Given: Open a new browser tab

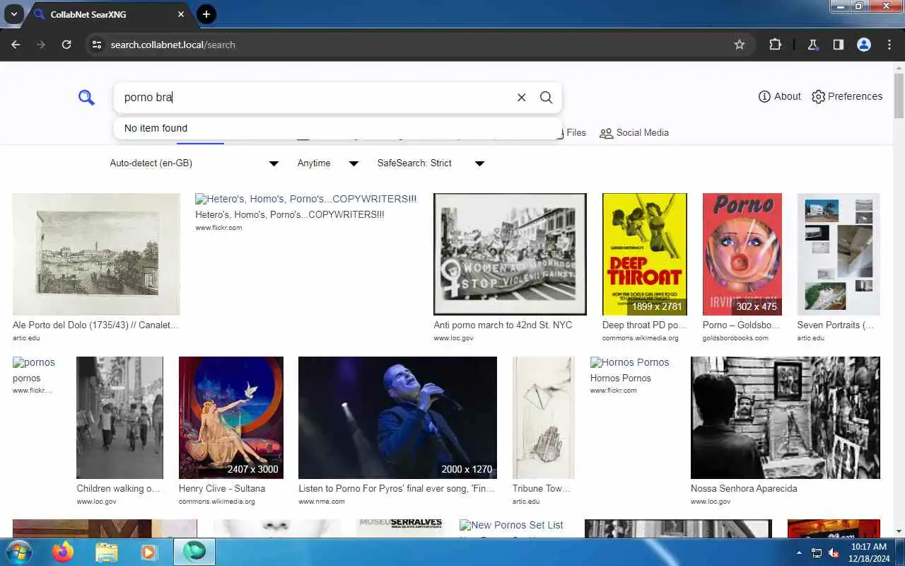Looking at the screenshot, I should 206,14.
